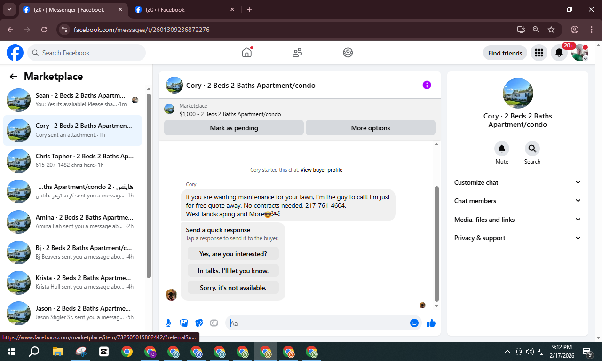Image resolution: width=602 pixels, height=361 pixels.
Task: Click the Mark as pending button
Action: pos(234,128)
